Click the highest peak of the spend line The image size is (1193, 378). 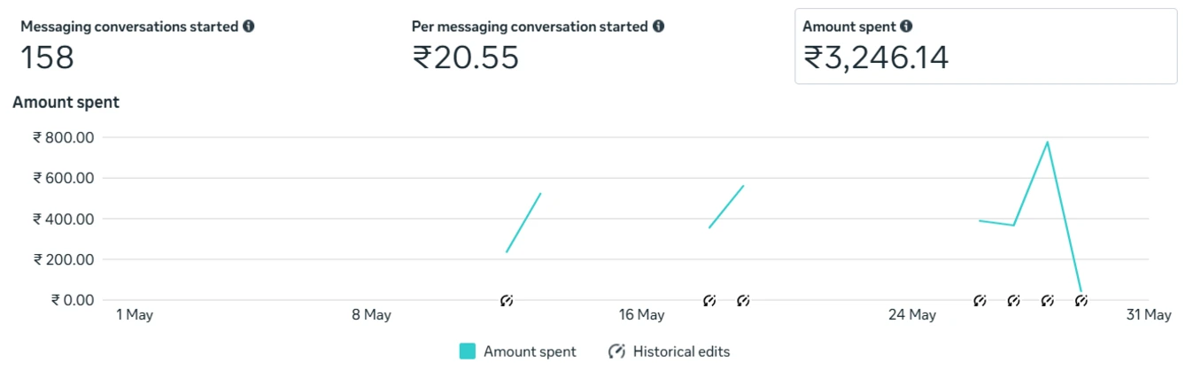(x=1047, y=142)
